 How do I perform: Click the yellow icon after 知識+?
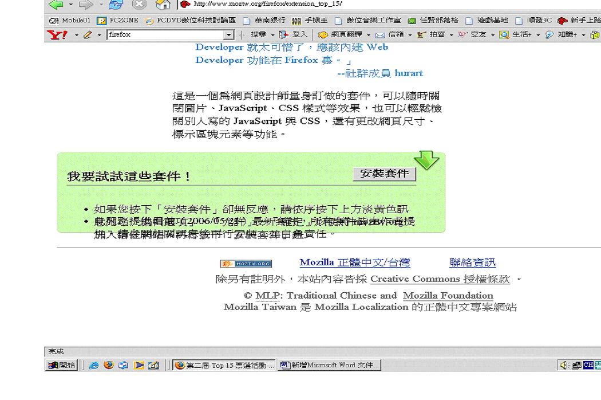(x=595, y=35)
